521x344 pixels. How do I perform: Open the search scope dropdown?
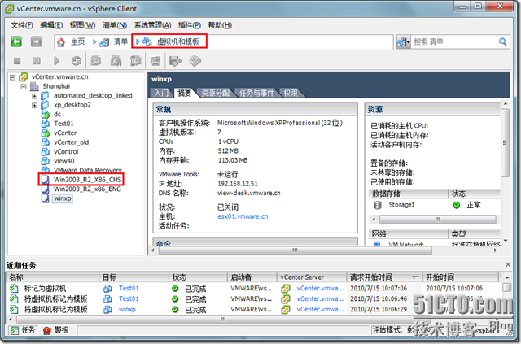[404, 41]
